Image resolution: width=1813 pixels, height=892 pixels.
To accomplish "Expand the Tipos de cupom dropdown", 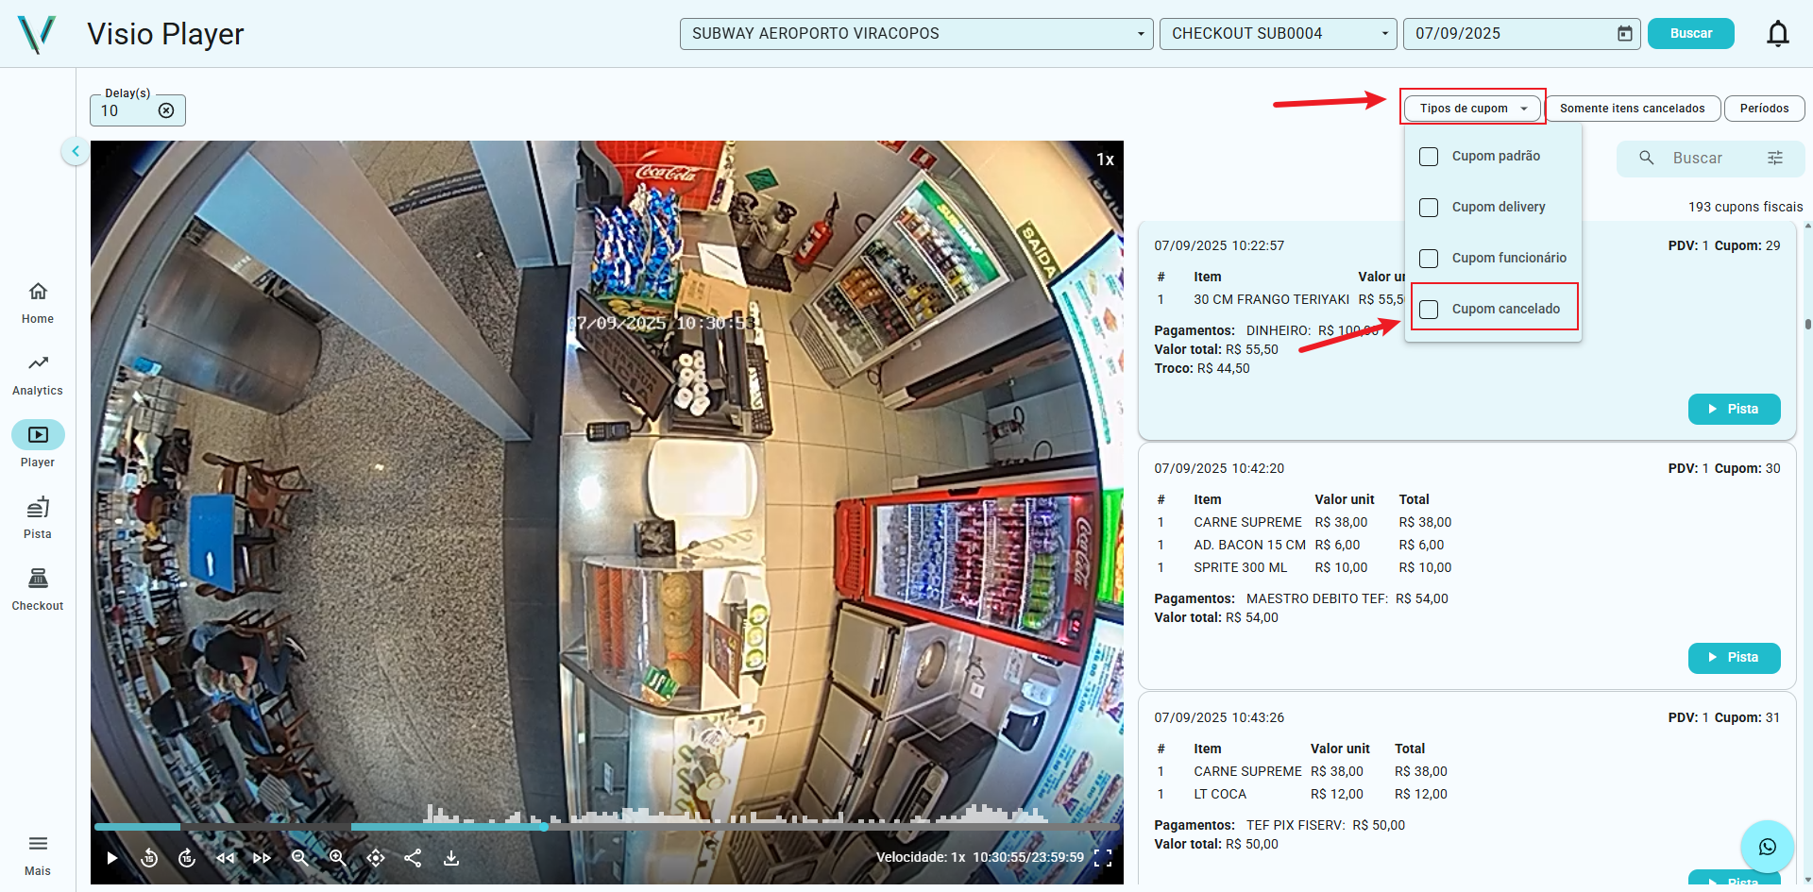I will coord(1472,109).
